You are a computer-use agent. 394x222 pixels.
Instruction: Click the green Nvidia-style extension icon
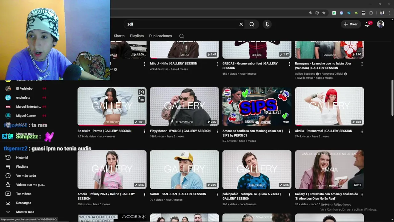tap(356, 13)
